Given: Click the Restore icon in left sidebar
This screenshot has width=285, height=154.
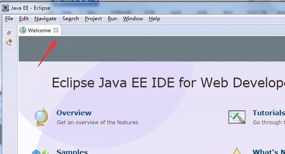Looking at the screenshot, I should [x=9, y=33].
